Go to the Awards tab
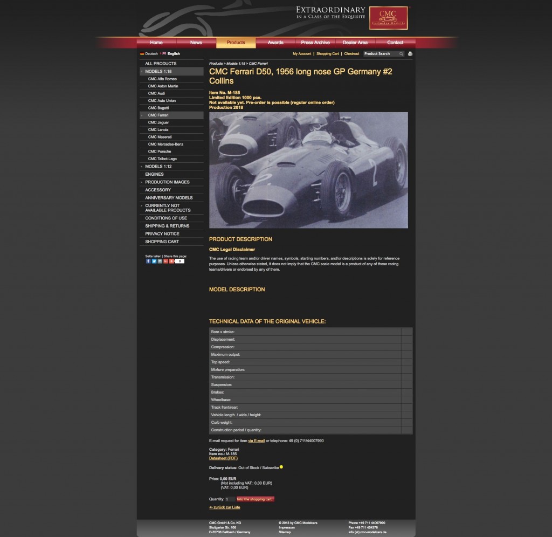 [x=275, y=43]
